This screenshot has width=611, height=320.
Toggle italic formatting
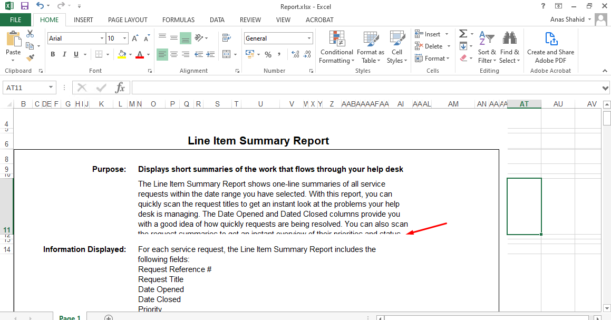pos(64,54)
